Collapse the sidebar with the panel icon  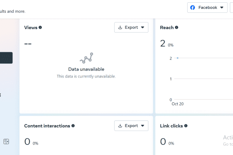6,141
